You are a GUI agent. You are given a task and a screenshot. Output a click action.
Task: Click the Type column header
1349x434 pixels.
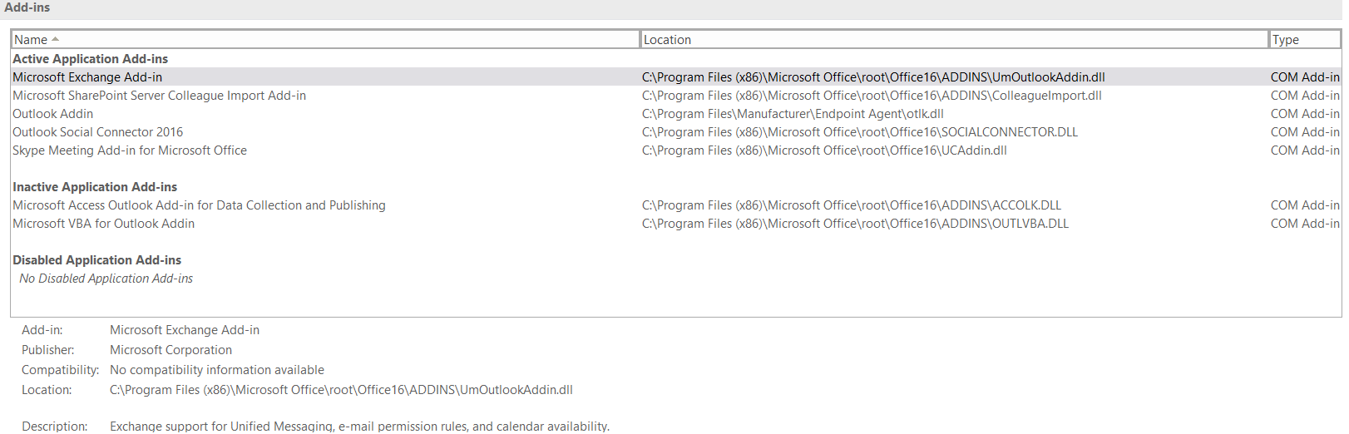coord(1305,40)
